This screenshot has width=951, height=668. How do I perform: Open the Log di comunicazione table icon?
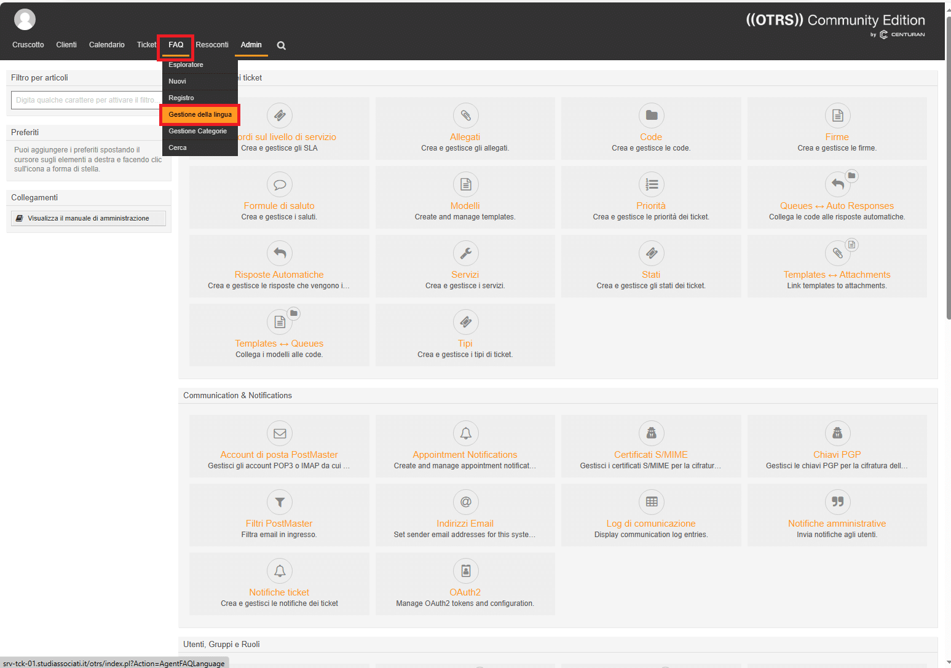[x=651, y=502]
